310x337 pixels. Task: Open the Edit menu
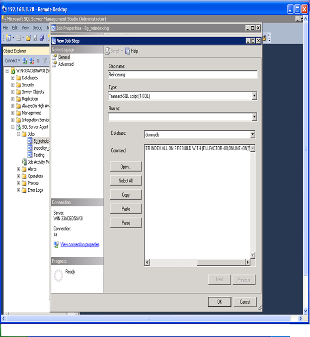(x=15, y=28)
